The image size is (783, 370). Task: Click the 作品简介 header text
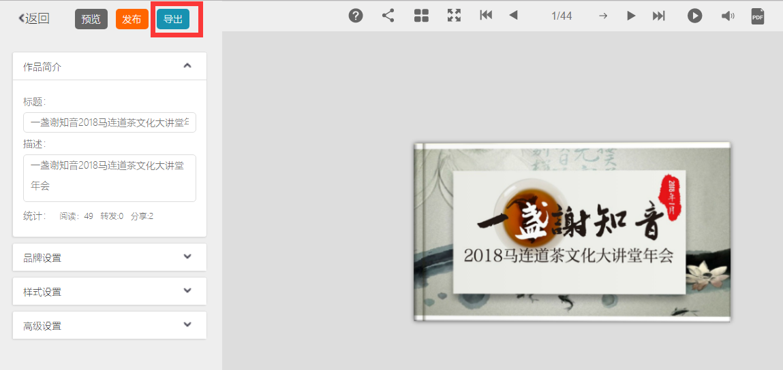[42, 67]
